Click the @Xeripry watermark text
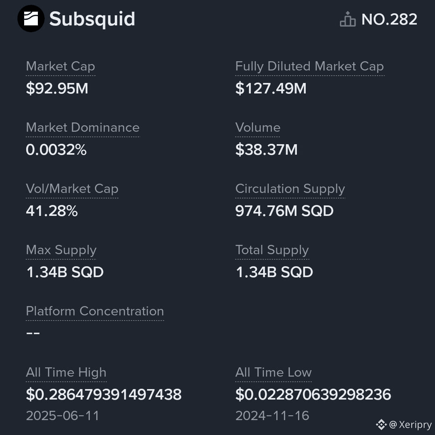The height and width of the screenshot is (435, 435). 410,425
